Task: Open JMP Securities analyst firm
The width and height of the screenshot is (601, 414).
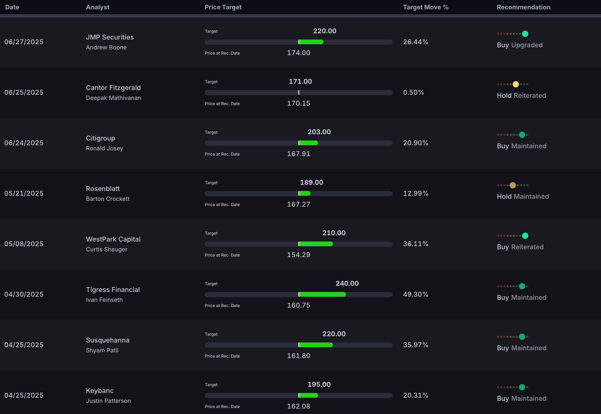Action: (110, 37)
